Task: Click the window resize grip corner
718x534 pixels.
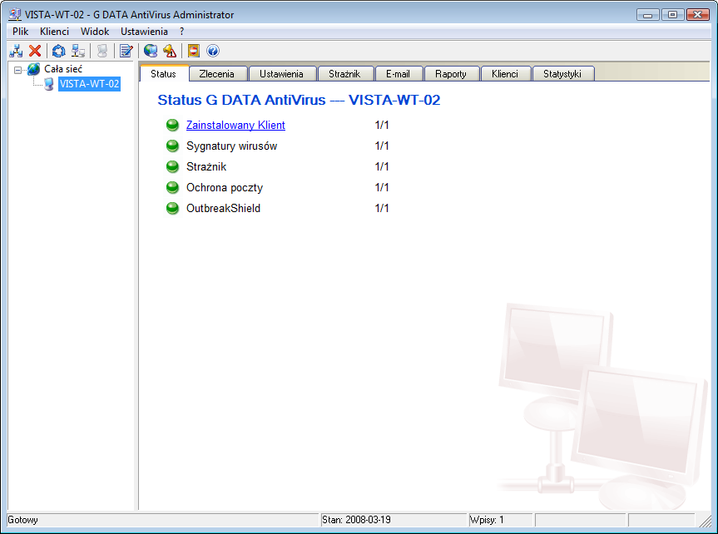Action: [706, 522]
